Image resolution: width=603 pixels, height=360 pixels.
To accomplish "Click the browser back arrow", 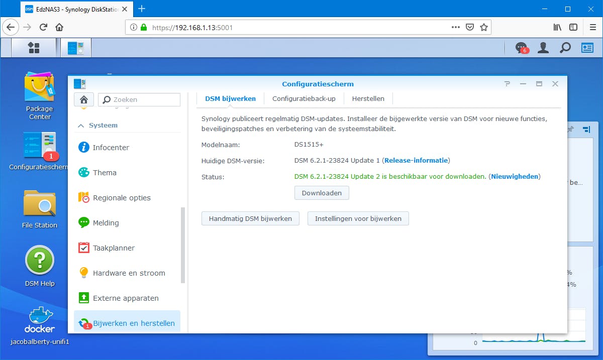I will [11, 28].
